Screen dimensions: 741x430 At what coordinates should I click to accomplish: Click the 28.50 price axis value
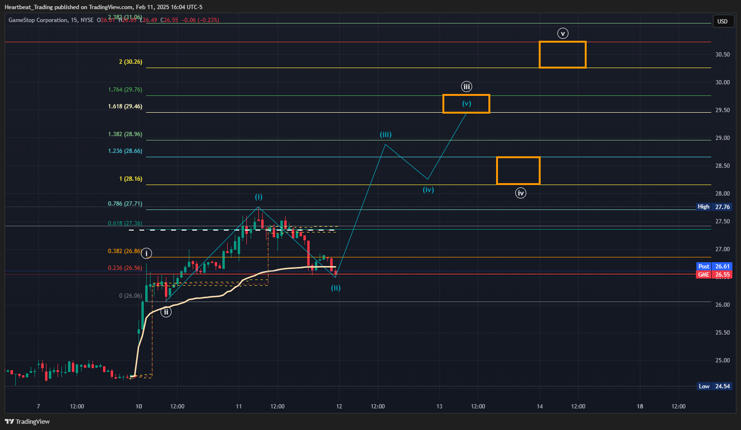tap(722, 166)
